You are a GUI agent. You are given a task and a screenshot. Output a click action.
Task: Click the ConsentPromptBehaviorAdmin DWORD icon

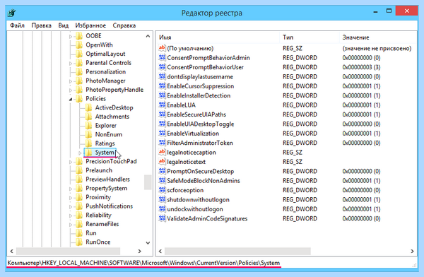pos(162,58)
